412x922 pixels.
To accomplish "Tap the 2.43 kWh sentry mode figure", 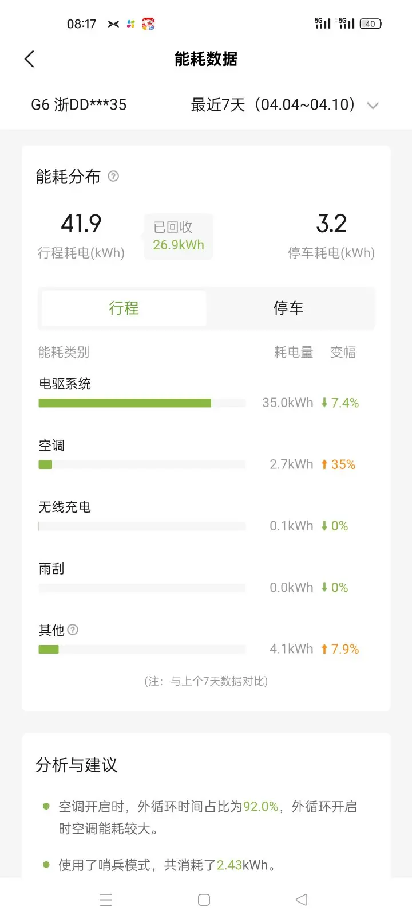I will pyautogui.click(x=229, y=865).
